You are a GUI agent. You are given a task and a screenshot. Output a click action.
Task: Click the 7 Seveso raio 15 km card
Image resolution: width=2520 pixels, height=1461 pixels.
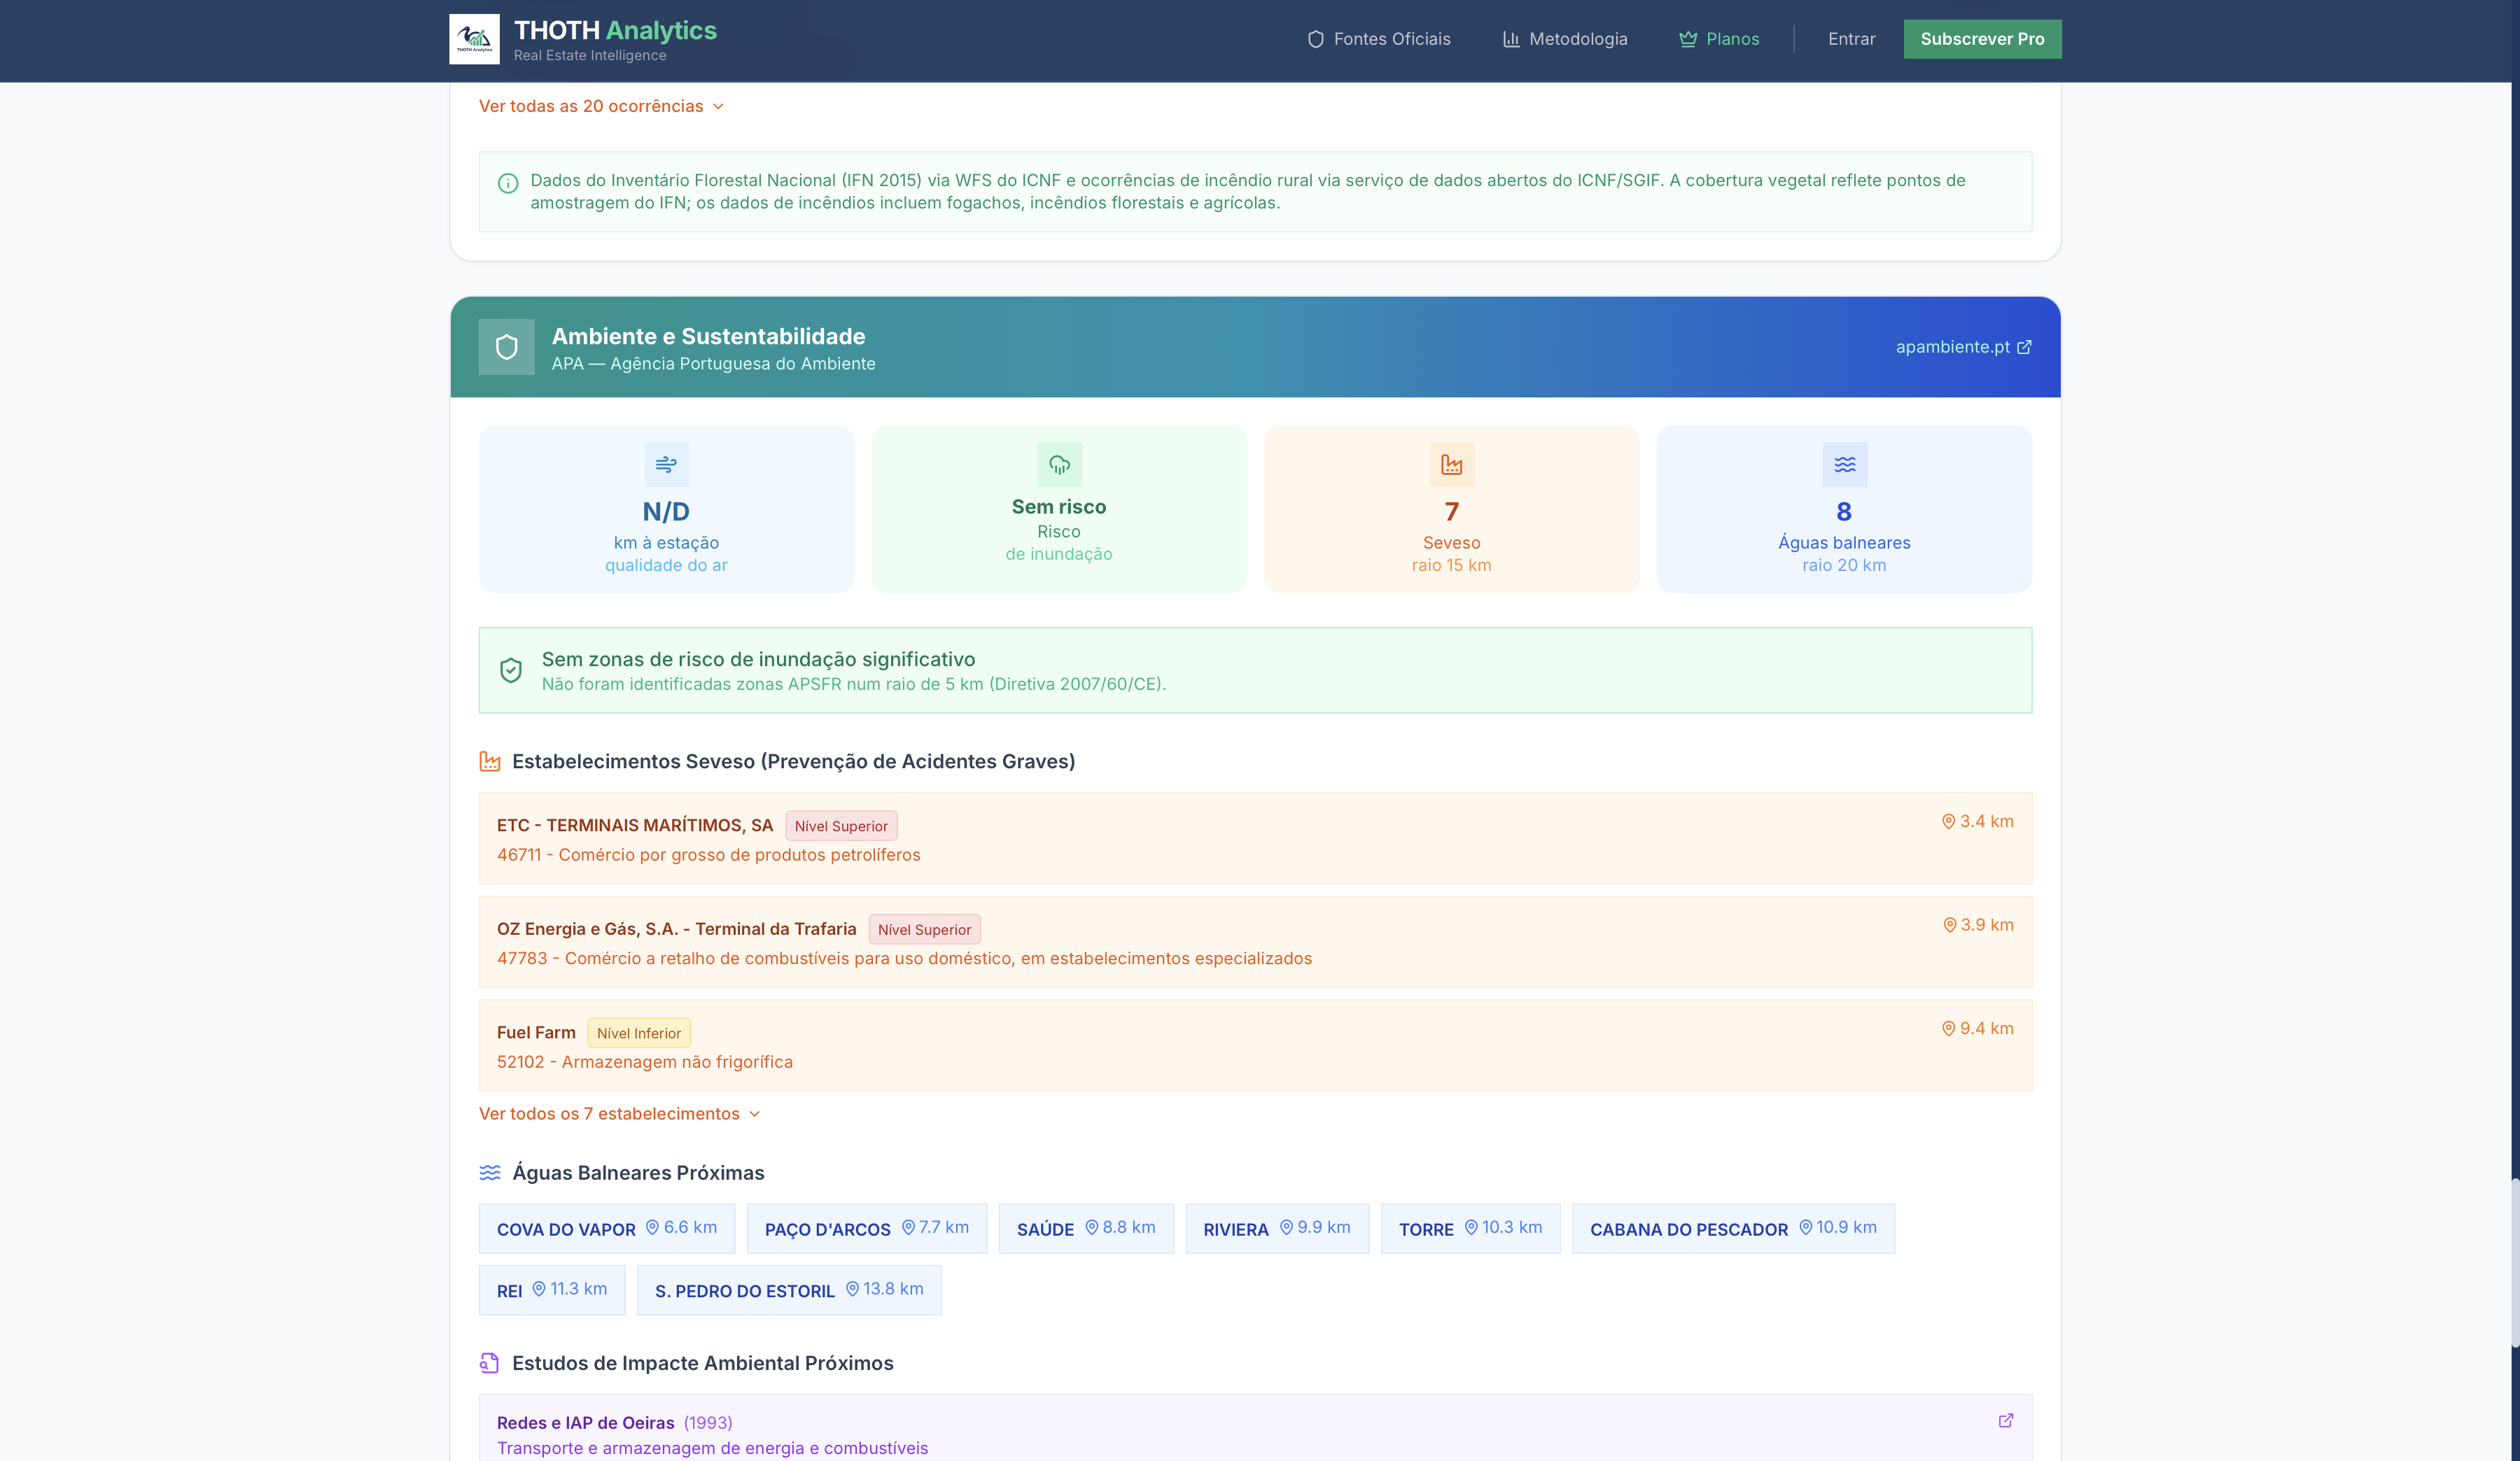tap(1452, 509)
